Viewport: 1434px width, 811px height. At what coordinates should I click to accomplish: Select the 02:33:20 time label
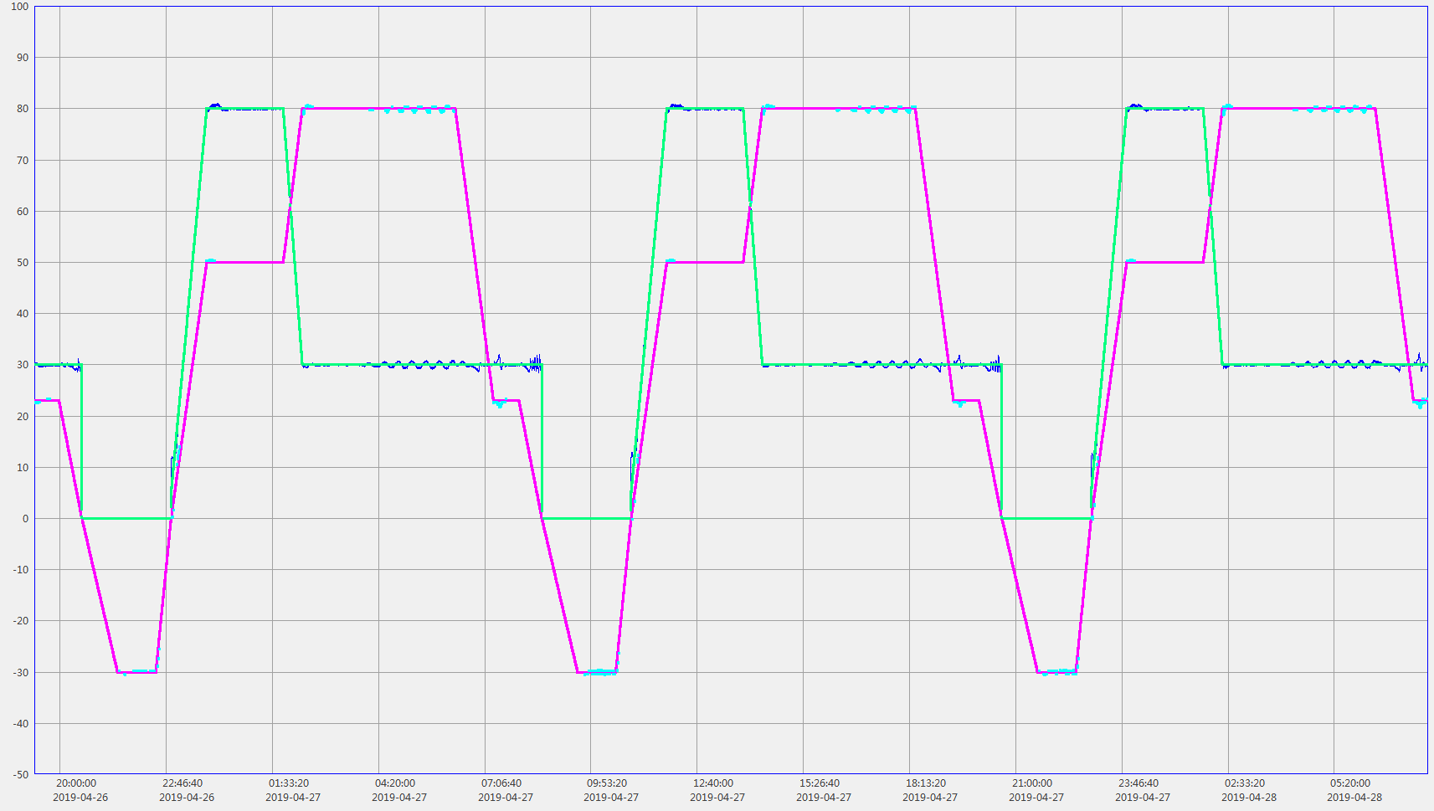1245,783
